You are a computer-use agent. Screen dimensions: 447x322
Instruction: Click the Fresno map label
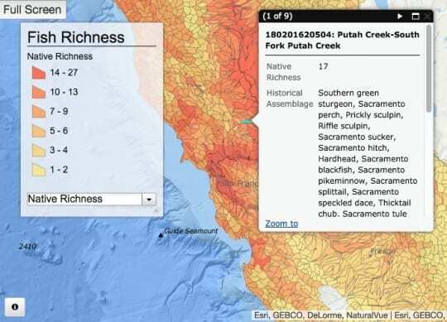point(382,252)
